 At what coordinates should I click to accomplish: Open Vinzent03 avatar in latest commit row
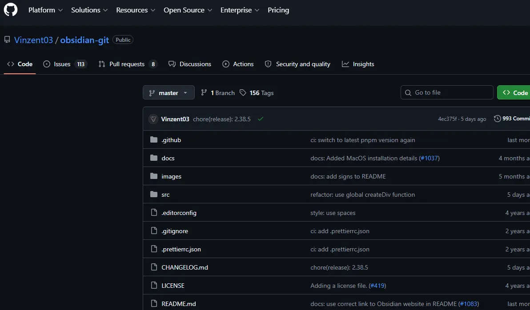click(153, 119)
